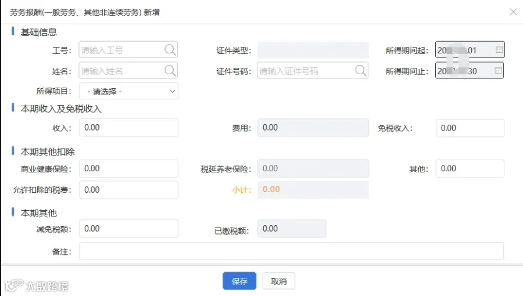Click the 证件类型 disabled field
Viewport: 523px width, 296px height.
[x=313, y=50]
